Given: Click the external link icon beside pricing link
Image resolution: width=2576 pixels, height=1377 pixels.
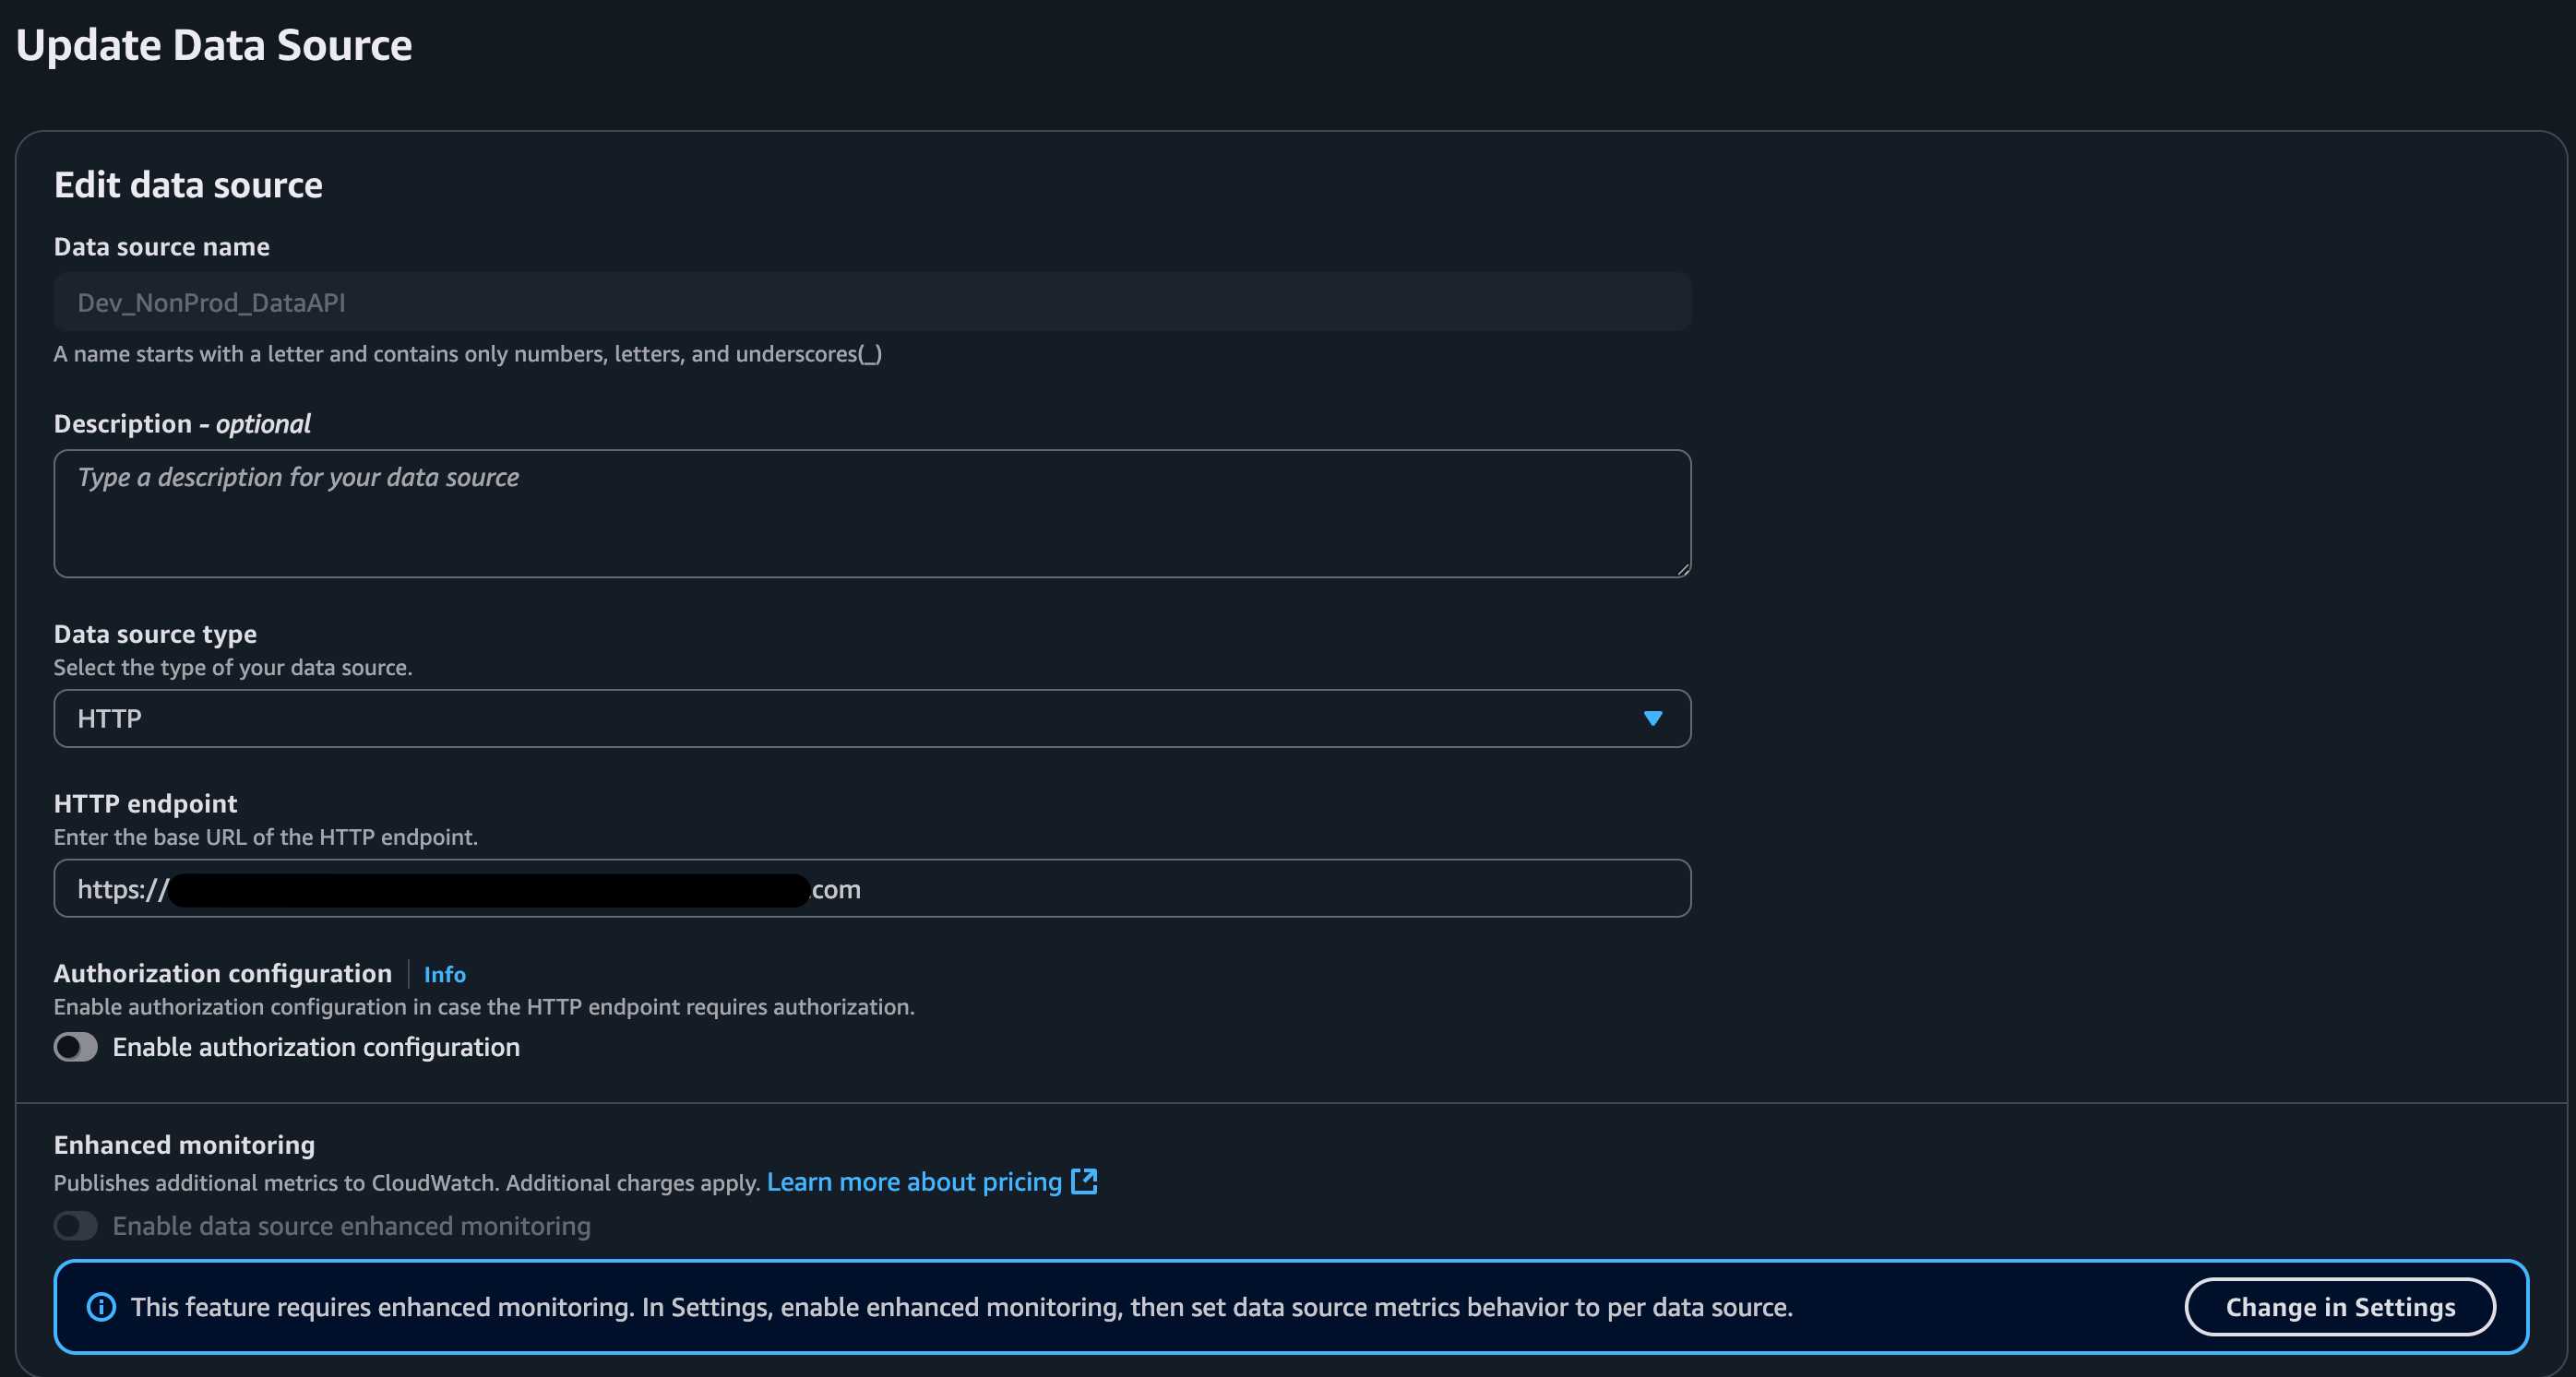Looking at the screenshot, I should tap(1084, 1181).
